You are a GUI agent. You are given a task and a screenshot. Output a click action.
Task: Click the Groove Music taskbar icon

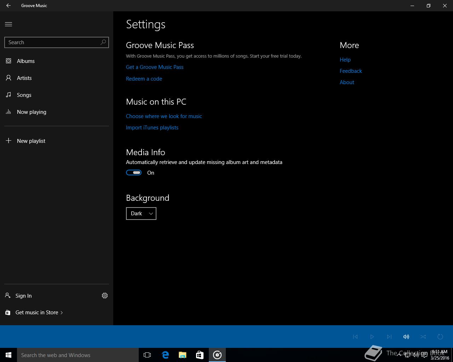[217, 355]
